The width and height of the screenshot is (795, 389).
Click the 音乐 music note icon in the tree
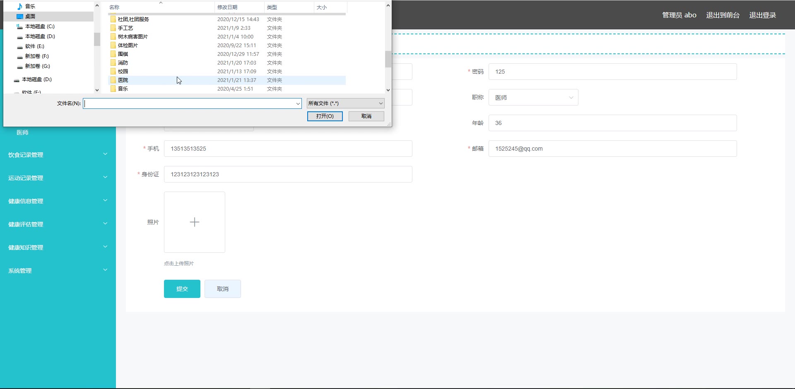point(19,6)
